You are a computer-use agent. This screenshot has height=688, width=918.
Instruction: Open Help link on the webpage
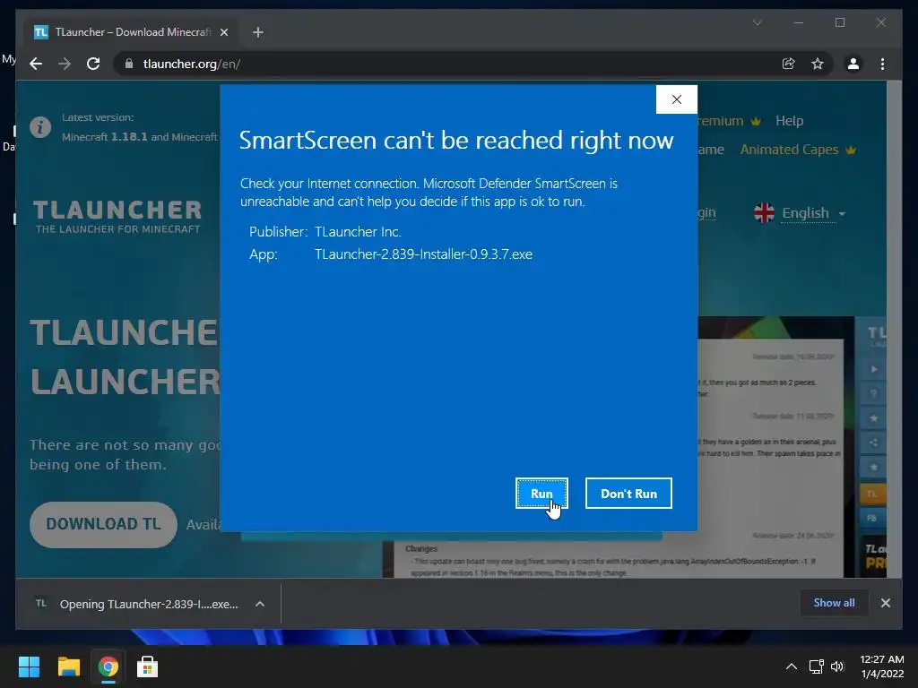click(789, 121)
